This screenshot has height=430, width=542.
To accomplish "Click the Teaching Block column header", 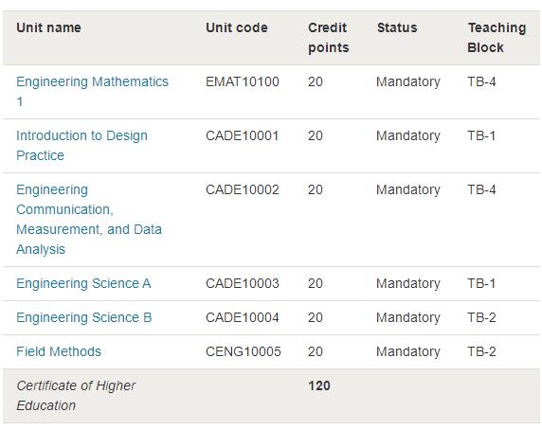I will coord(497,37).
